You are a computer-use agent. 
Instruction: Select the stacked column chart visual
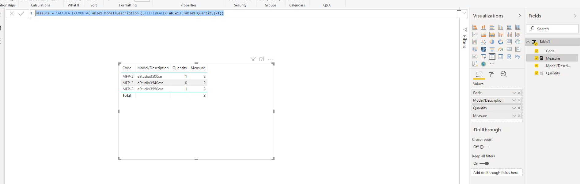(x=483, y=27)
